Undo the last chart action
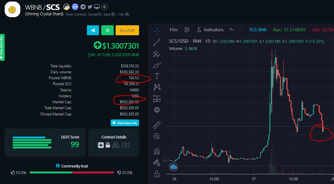This screenshot has height=184, width=334. click(x=232, y=30)
